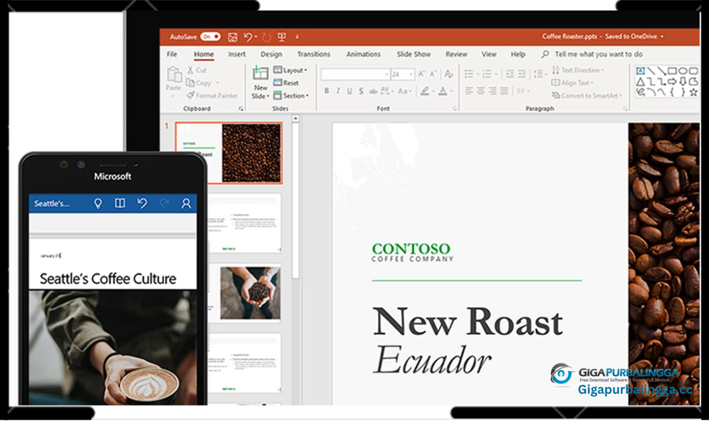Click the Redo icon in PowerPoint title bar

click(266, 37)
